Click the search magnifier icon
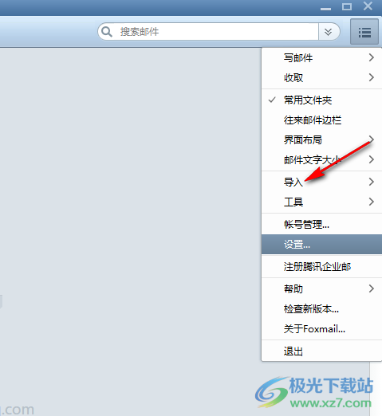The image size is (382, 416). (x=107, y=32)
